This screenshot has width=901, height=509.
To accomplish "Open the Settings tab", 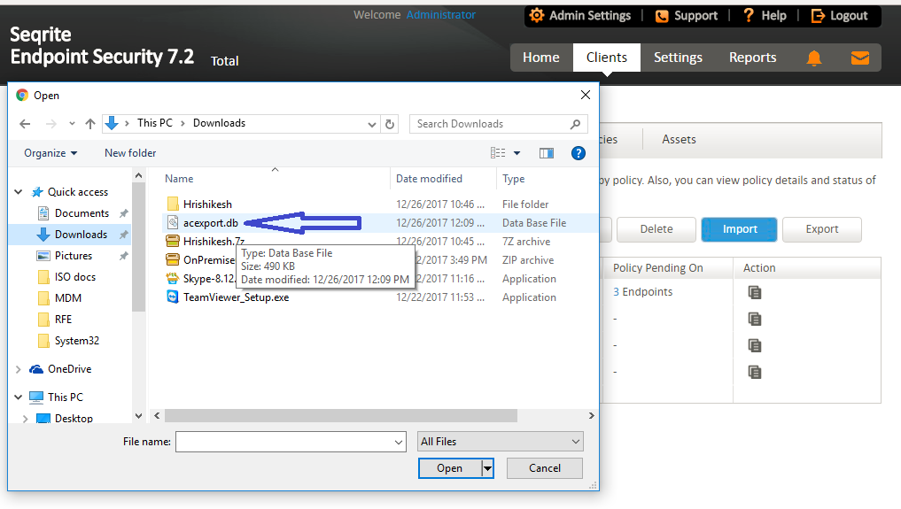I will tap(678, 58).
